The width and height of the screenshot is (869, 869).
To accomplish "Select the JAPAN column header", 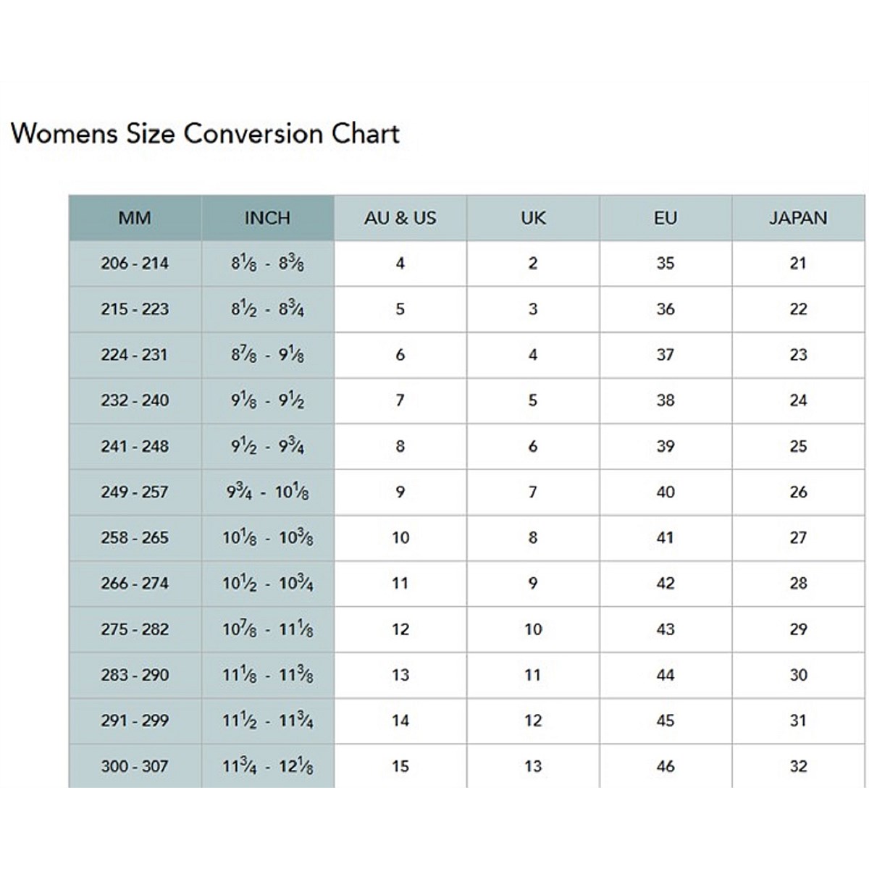I will click(x=798, y=218).
